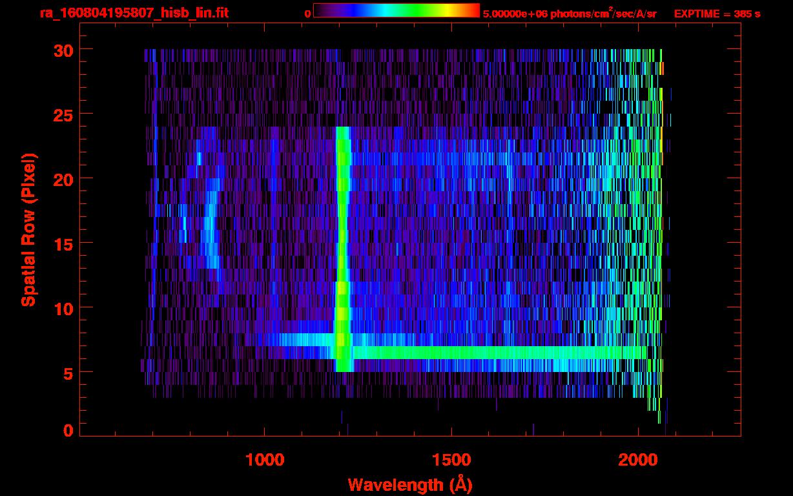
Task: Click the y-axis tick label 15
Action: [63, 243]
